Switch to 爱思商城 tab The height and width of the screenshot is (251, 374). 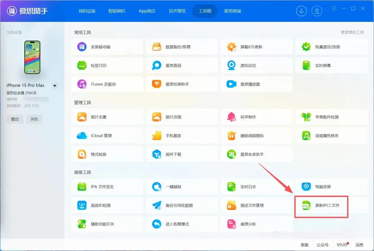232,11
